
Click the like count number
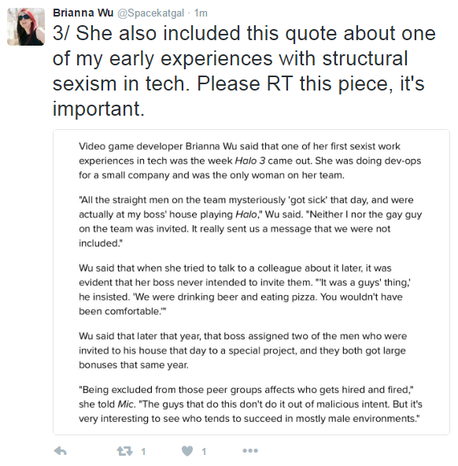[x=204, y=452]
